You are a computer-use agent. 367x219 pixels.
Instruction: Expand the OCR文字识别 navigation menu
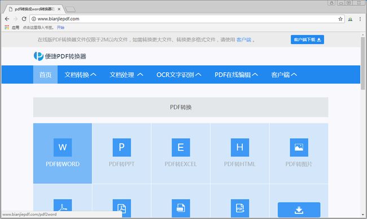click(x=179, y=75)
